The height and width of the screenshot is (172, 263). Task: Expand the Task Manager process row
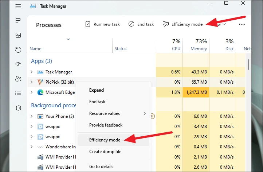coord(32,72)
